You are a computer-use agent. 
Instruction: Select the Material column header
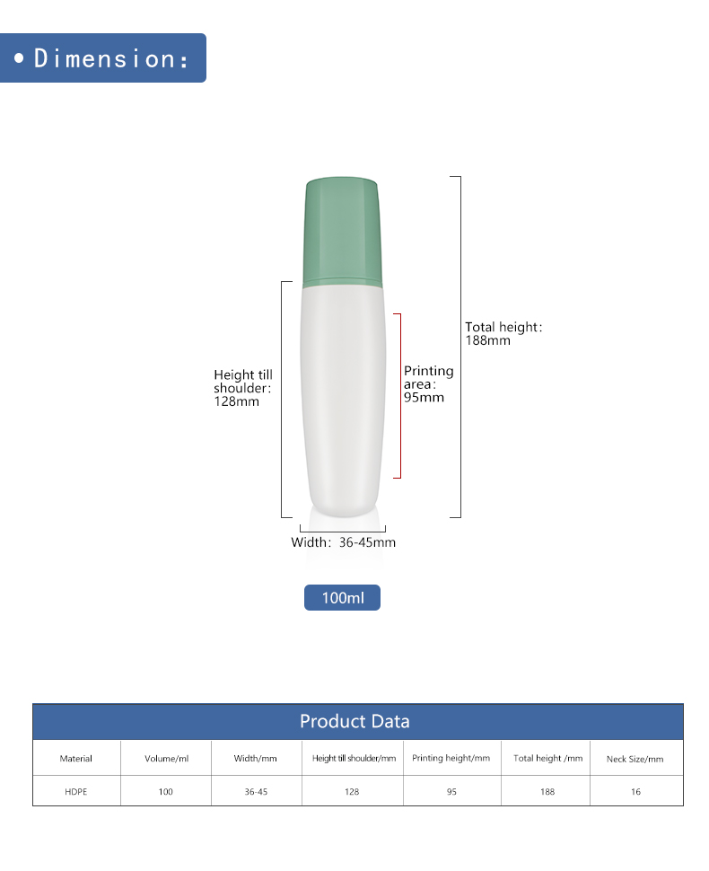pos(76,758)
